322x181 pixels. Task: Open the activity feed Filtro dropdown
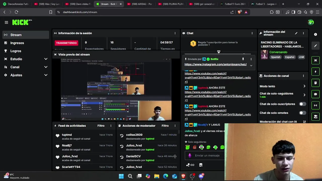point(101,126)
